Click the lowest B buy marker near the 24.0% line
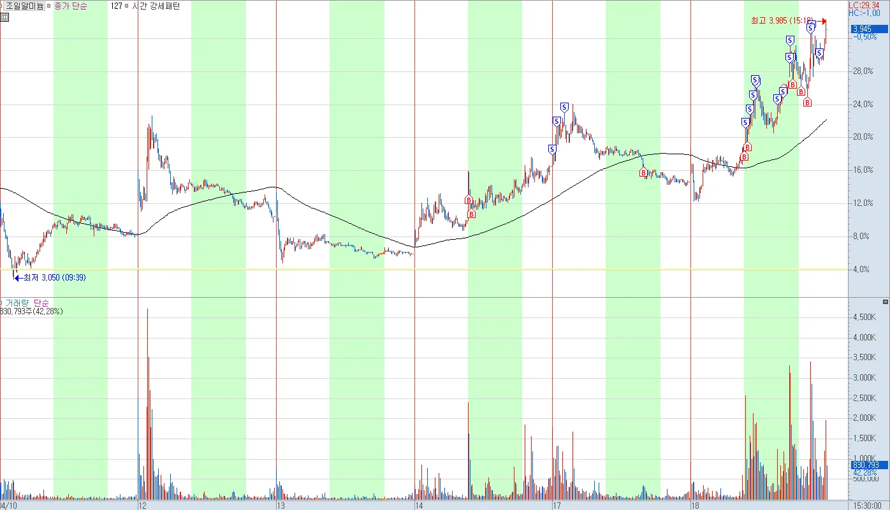The image size is (890, 510). tap(807, 102)
